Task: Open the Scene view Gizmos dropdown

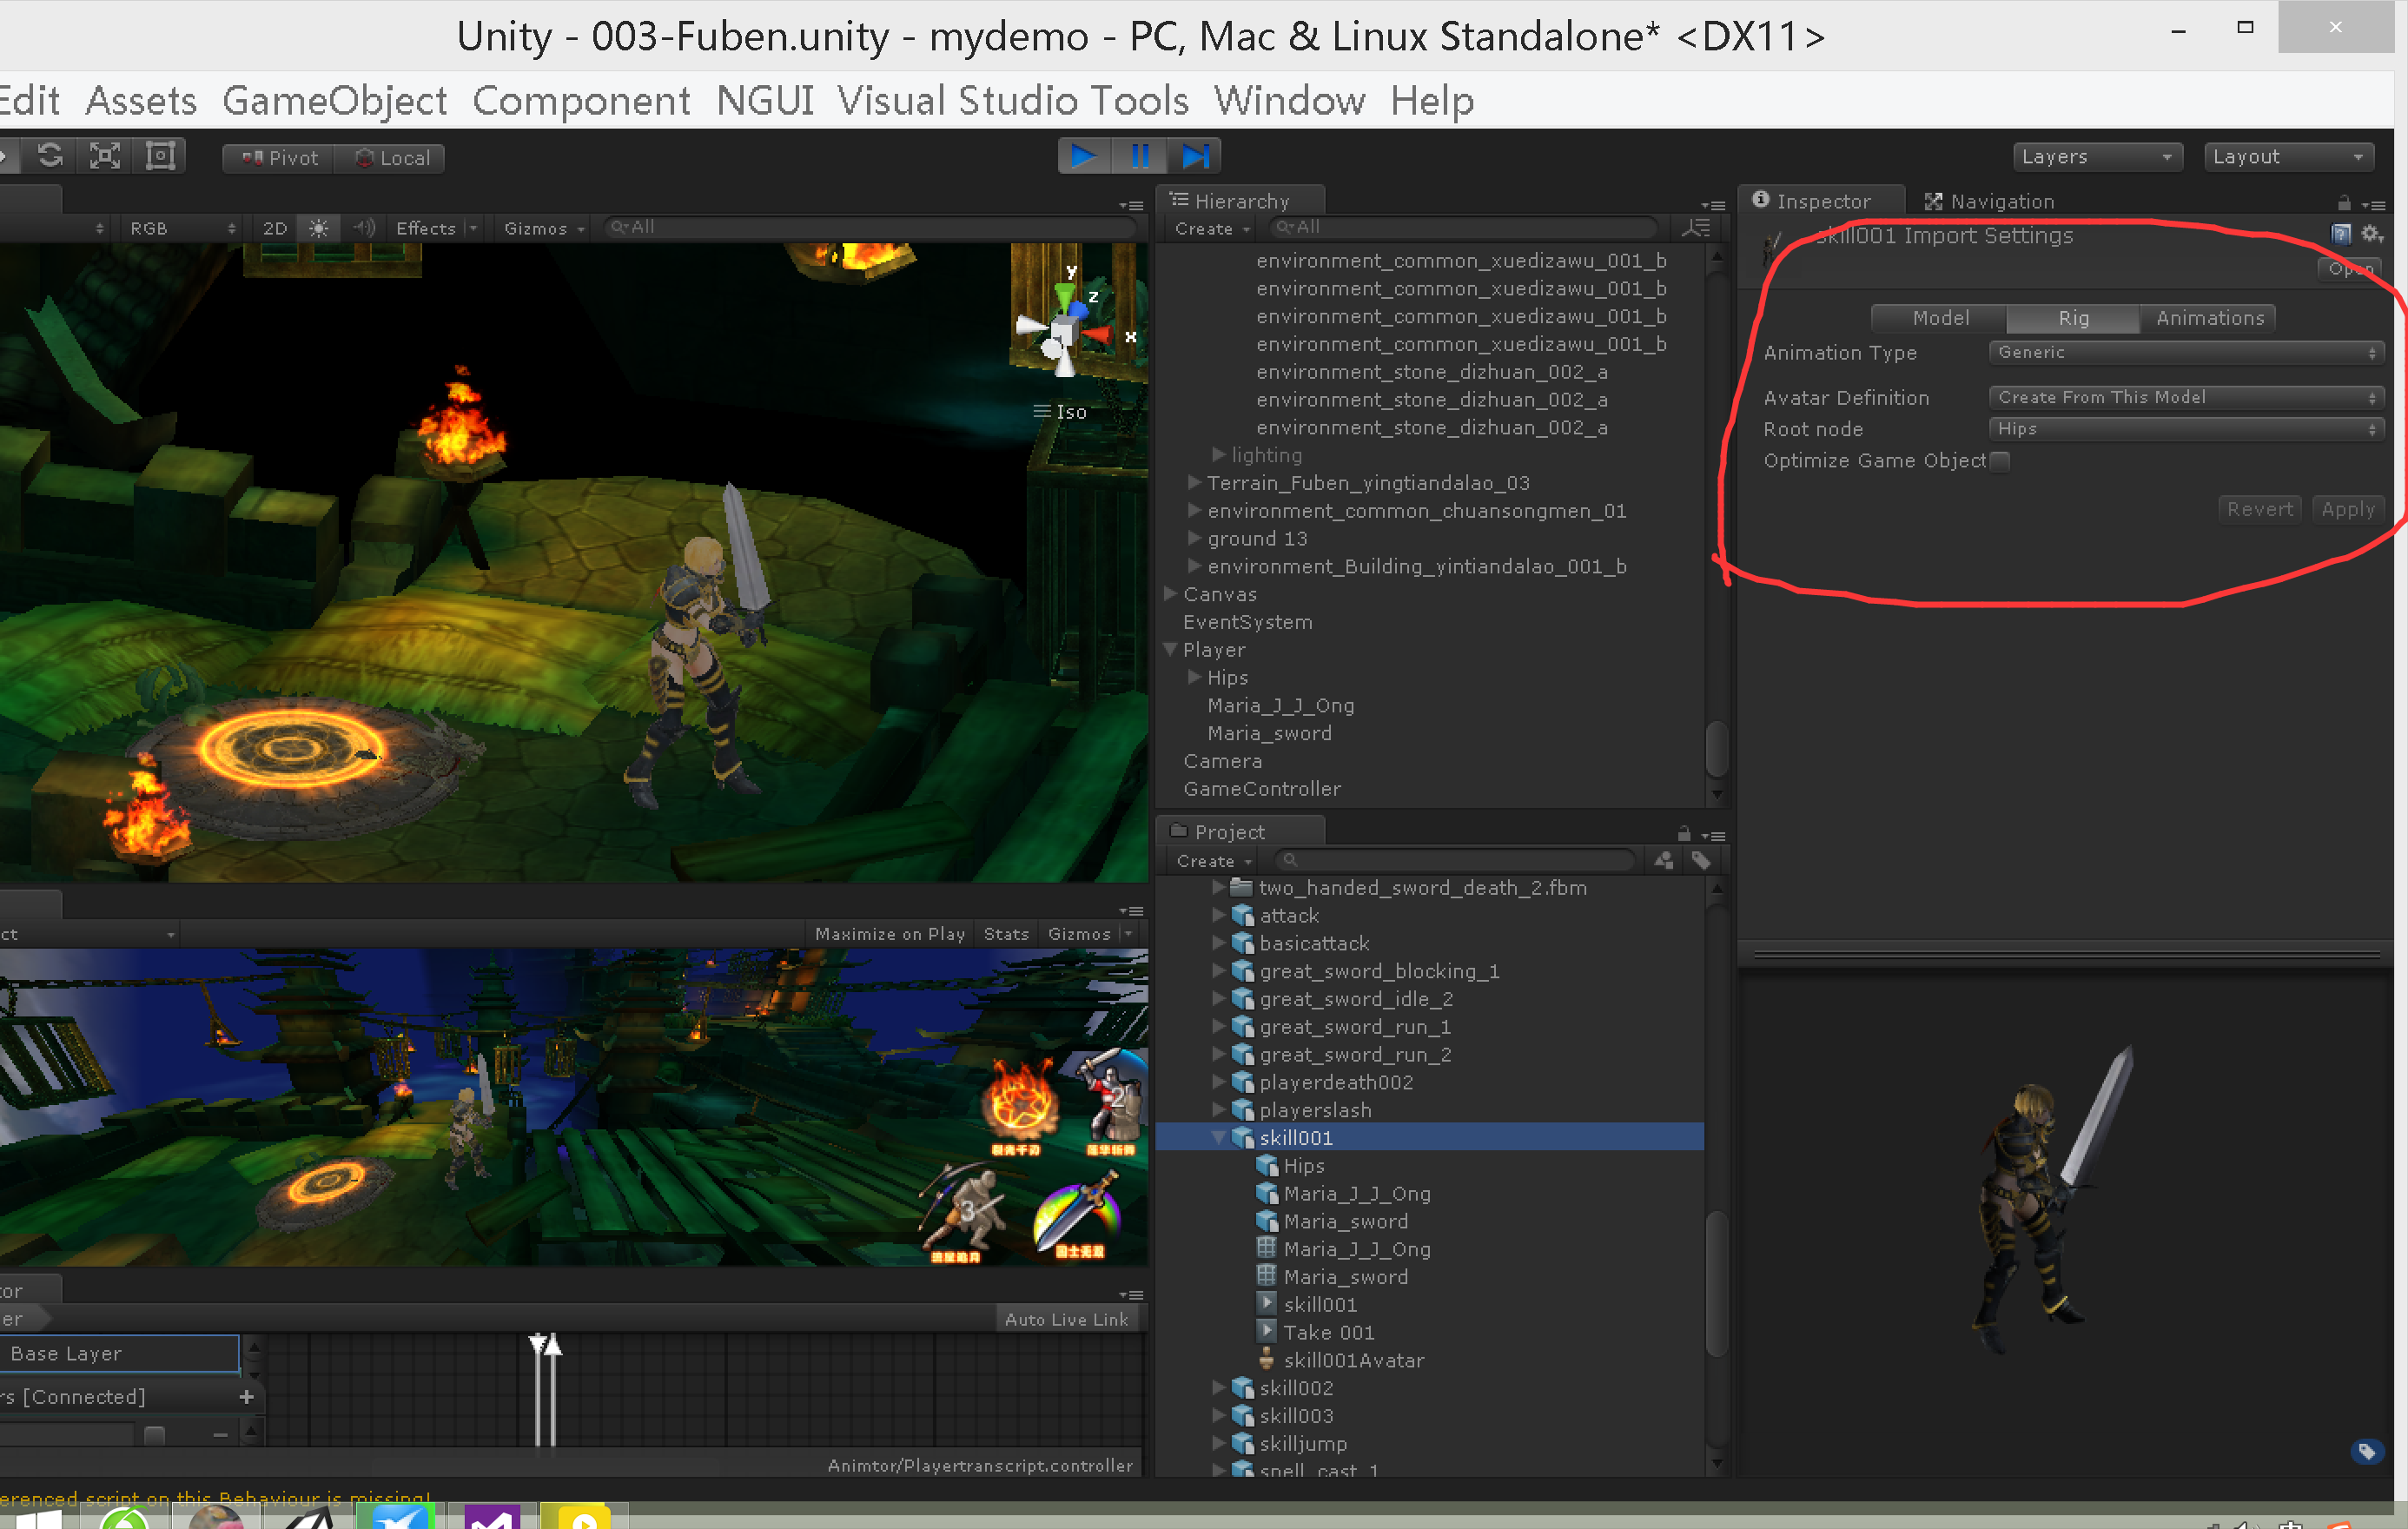Action: (x=544, y=228)
